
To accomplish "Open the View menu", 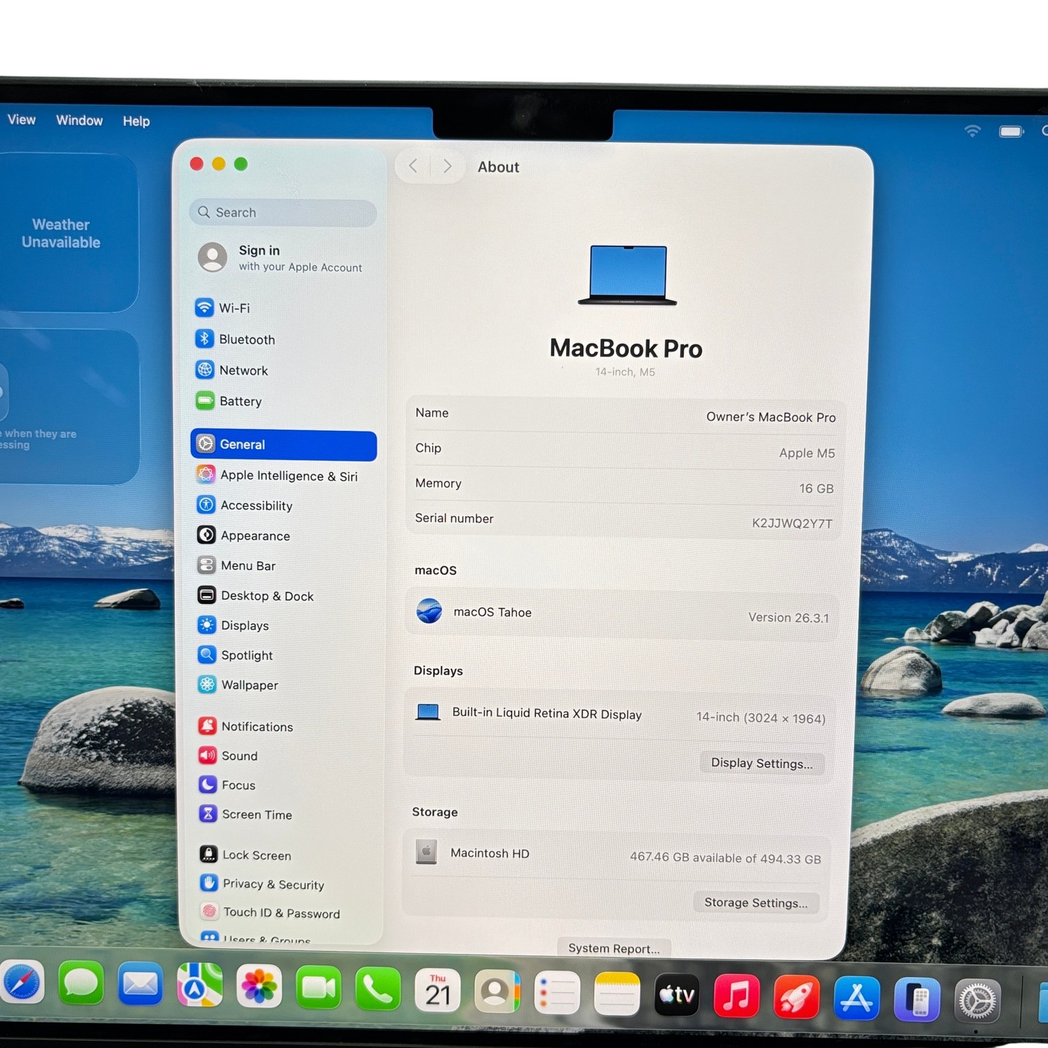I will click(22, 120).
